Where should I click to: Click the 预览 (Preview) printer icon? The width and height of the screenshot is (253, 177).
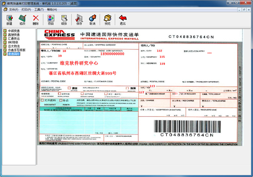coord(108,20)
